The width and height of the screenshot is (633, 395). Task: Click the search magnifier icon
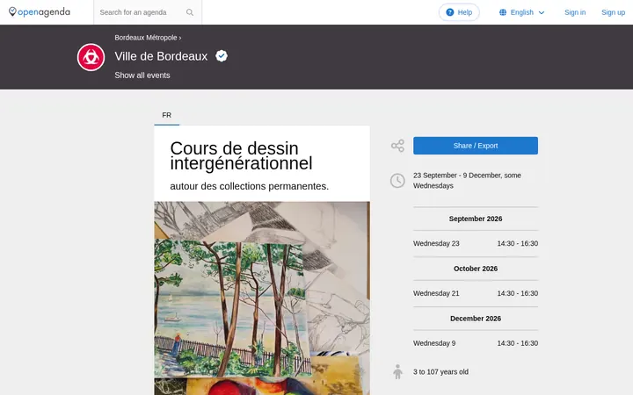(x=190, y=12)
